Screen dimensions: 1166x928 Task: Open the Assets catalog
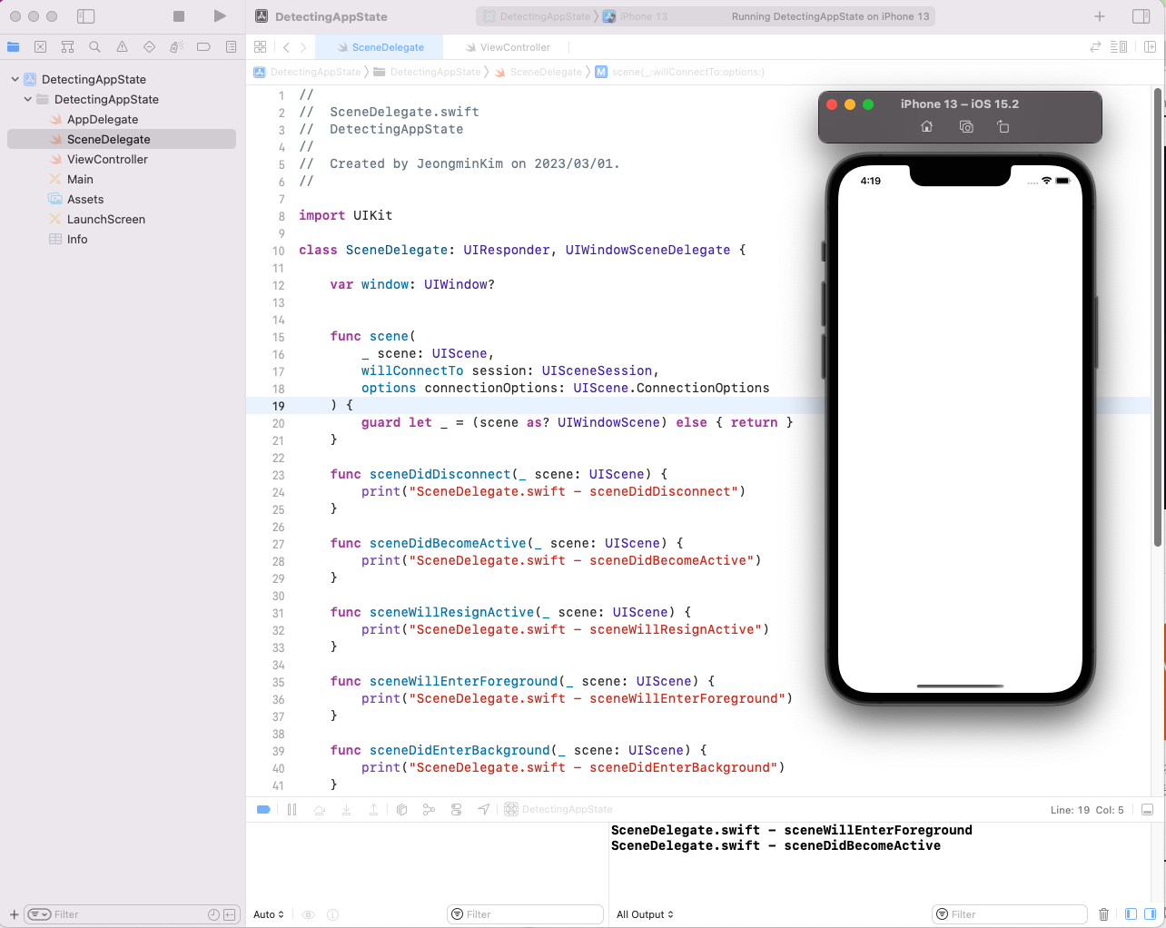coord(85,200)
